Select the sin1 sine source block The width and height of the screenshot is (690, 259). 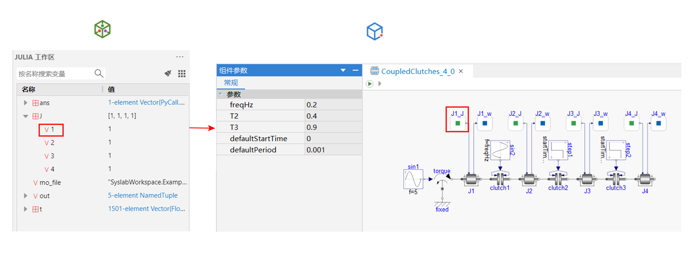pyautogui.click(x=413, y=179)
